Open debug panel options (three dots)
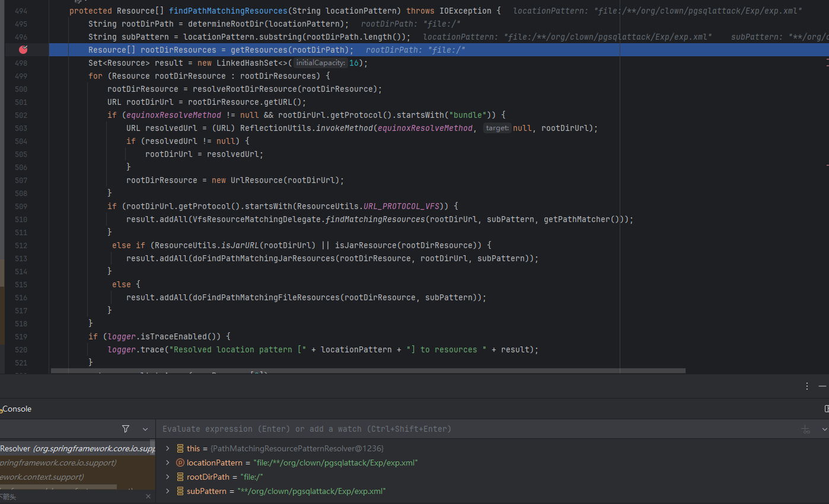Screen dimensions: 829x504 click(807, 386)
